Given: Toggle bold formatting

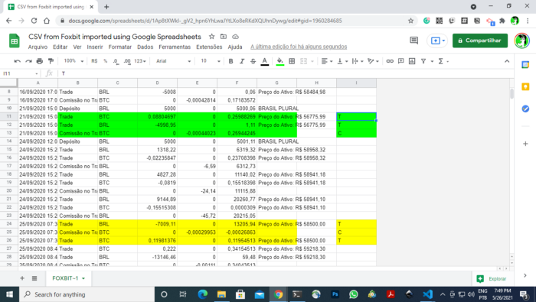Looking at the screenshot, I should [x=230, y=61].
